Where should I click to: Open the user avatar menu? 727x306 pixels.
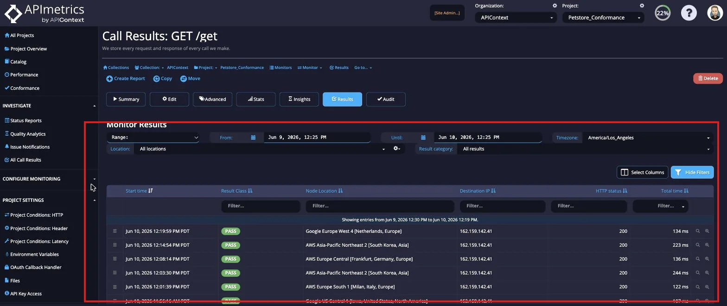[715, 13]
